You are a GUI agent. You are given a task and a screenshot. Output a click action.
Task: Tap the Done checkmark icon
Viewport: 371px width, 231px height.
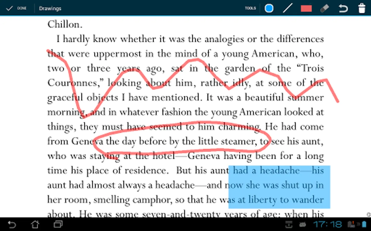[x=9, y=8]
